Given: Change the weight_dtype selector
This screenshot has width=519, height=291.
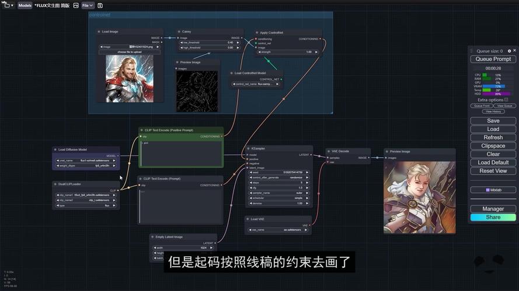Looking at the screenshot, I should 86,166.
